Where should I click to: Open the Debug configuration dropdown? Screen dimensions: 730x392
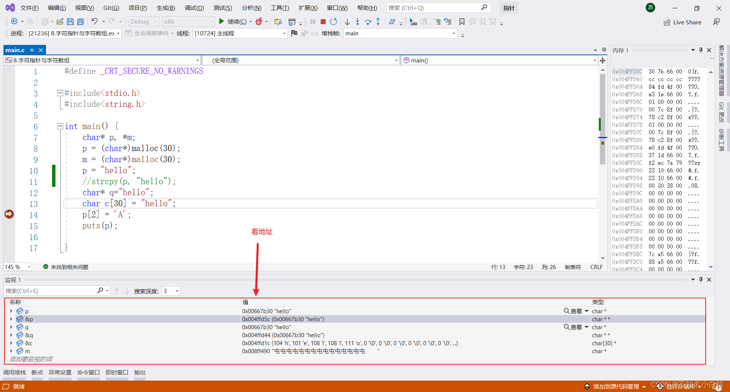pyautogui.click(x=143, y=22)
